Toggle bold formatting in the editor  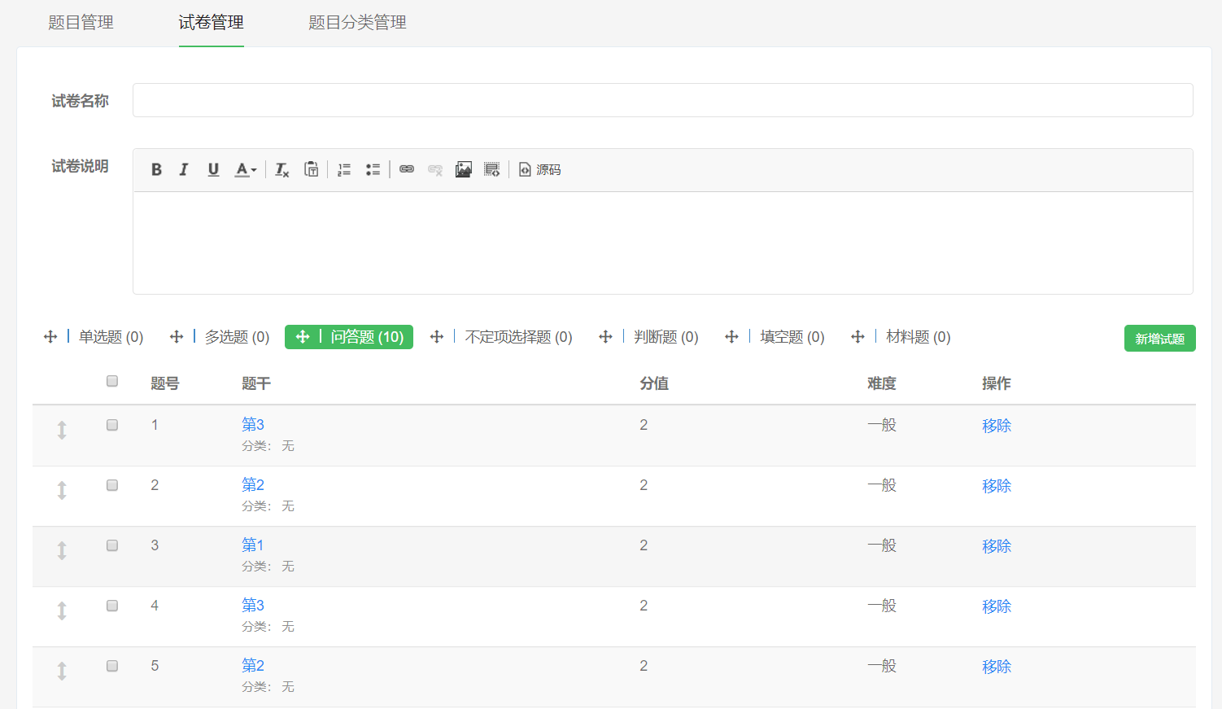pyautogui.click(x=156, y=169)
